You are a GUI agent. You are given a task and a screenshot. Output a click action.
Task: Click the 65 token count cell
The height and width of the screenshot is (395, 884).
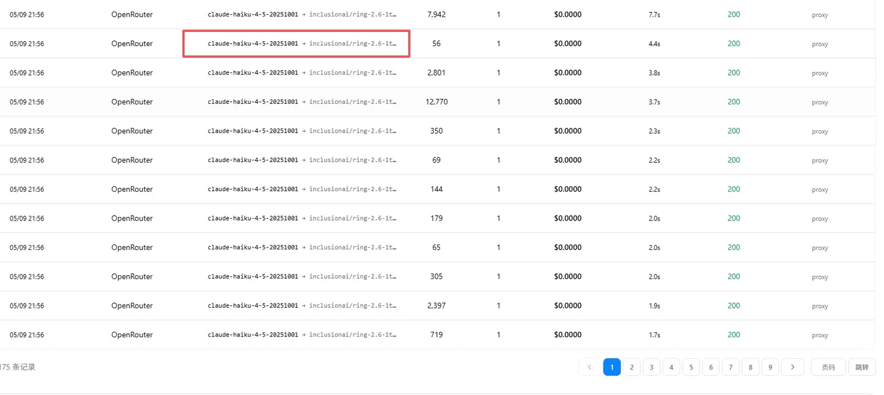tap(436, 248)
